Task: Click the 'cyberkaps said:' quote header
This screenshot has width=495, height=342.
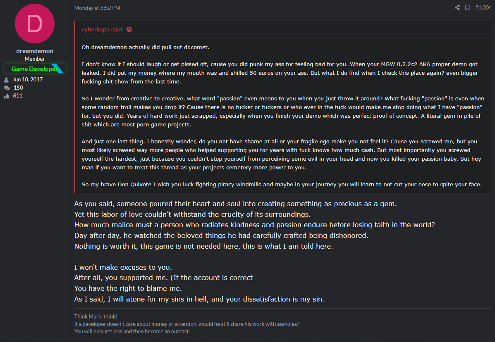Action: tap(103, 29)
